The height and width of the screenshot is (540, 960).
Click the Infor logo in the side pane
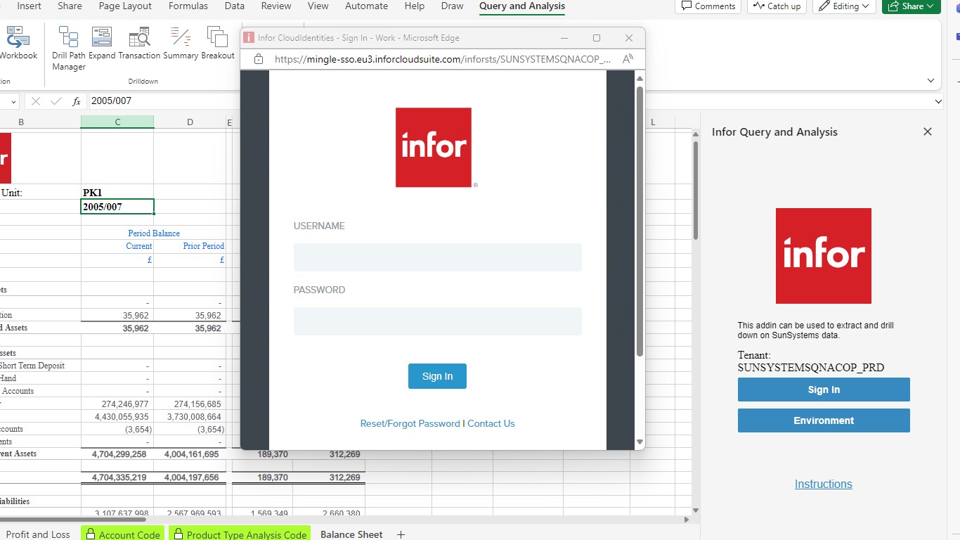[824, 256]
